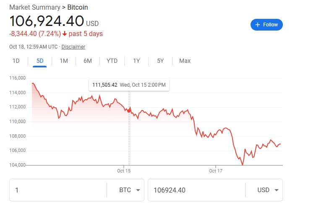Screen dimensions: 311x203
Task: Focus the BTC amount input field
Action: (58, 190)
